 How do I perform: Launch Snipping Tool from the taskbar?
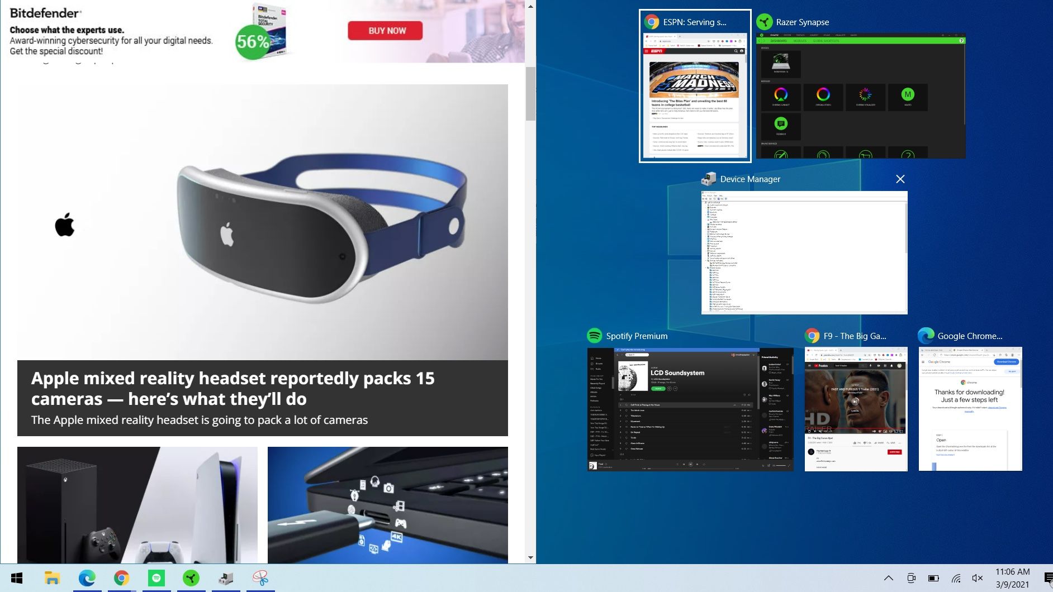260,578
